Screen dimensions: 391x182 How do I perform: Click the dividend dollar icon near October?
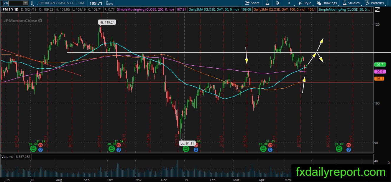pyautogui.click(x=112, y=149)
